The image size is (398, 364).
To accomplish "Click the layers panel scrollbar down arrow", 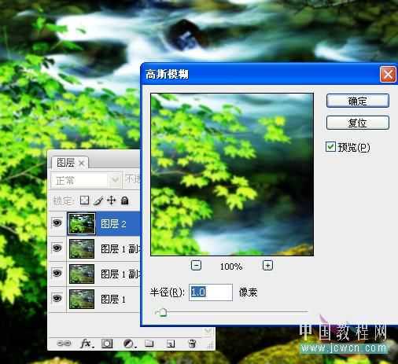I will (208, 332).
